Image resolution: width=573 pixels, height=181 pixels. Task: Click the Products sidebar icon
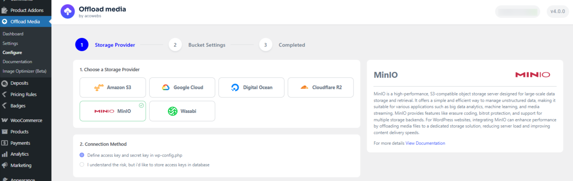pyautogui.click(x=4, y=132)
